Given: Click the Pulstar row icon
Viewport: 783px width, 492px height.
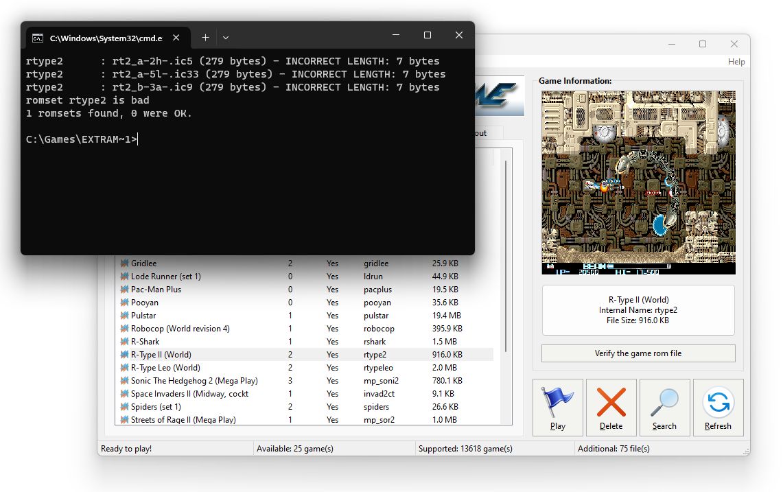Looking at the screenshot, I should [124, 316].
